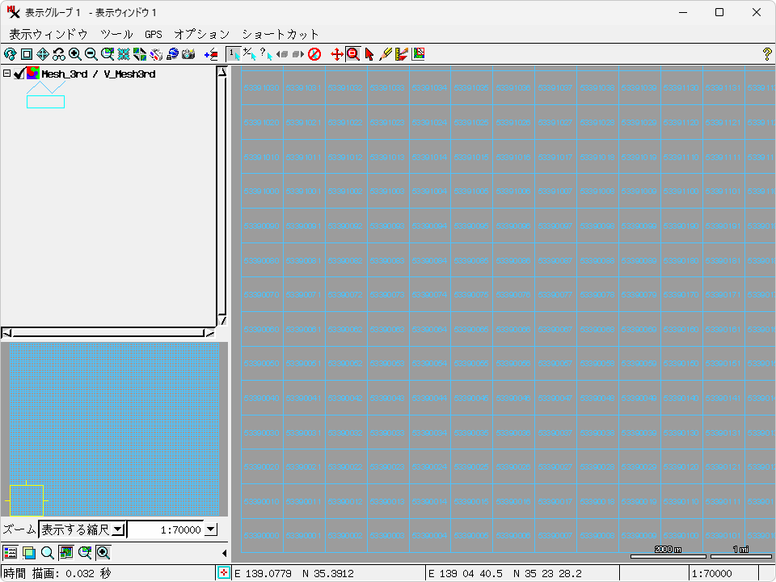Open the オプション menu
Viewport: 776px width, 582px height.
click(202, 34)
